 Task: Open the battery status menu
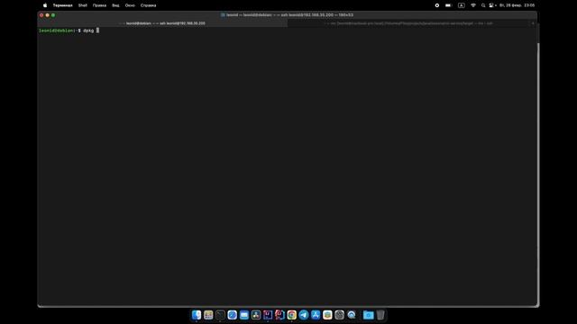click(448, 5)
